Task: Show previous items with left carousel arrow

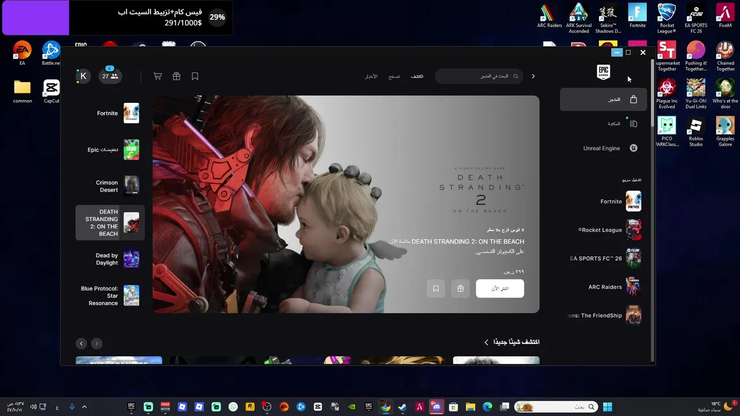Action: tap(81, 343)
